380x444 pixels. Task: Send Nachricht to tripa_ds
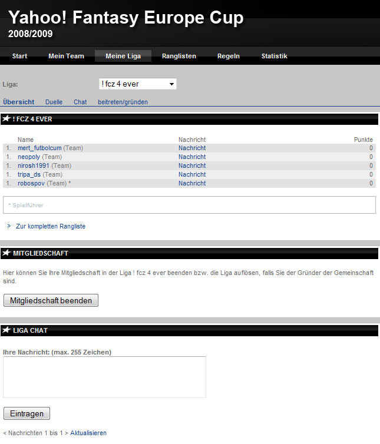click(x=192, y=174)
